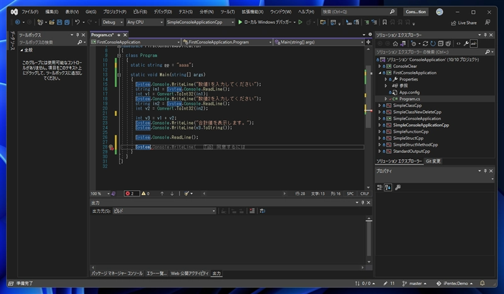Open the Debug configuration dropdown
The height and width of the screenshot is (294, 504).
click(113, 22)
